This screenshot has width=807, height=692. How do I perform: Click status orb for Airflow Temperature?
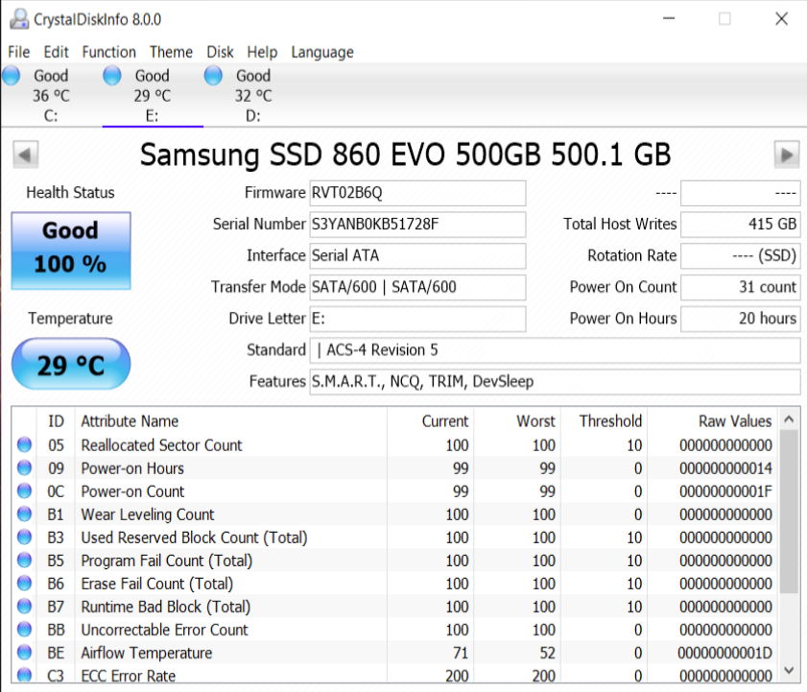pos(24,653)
